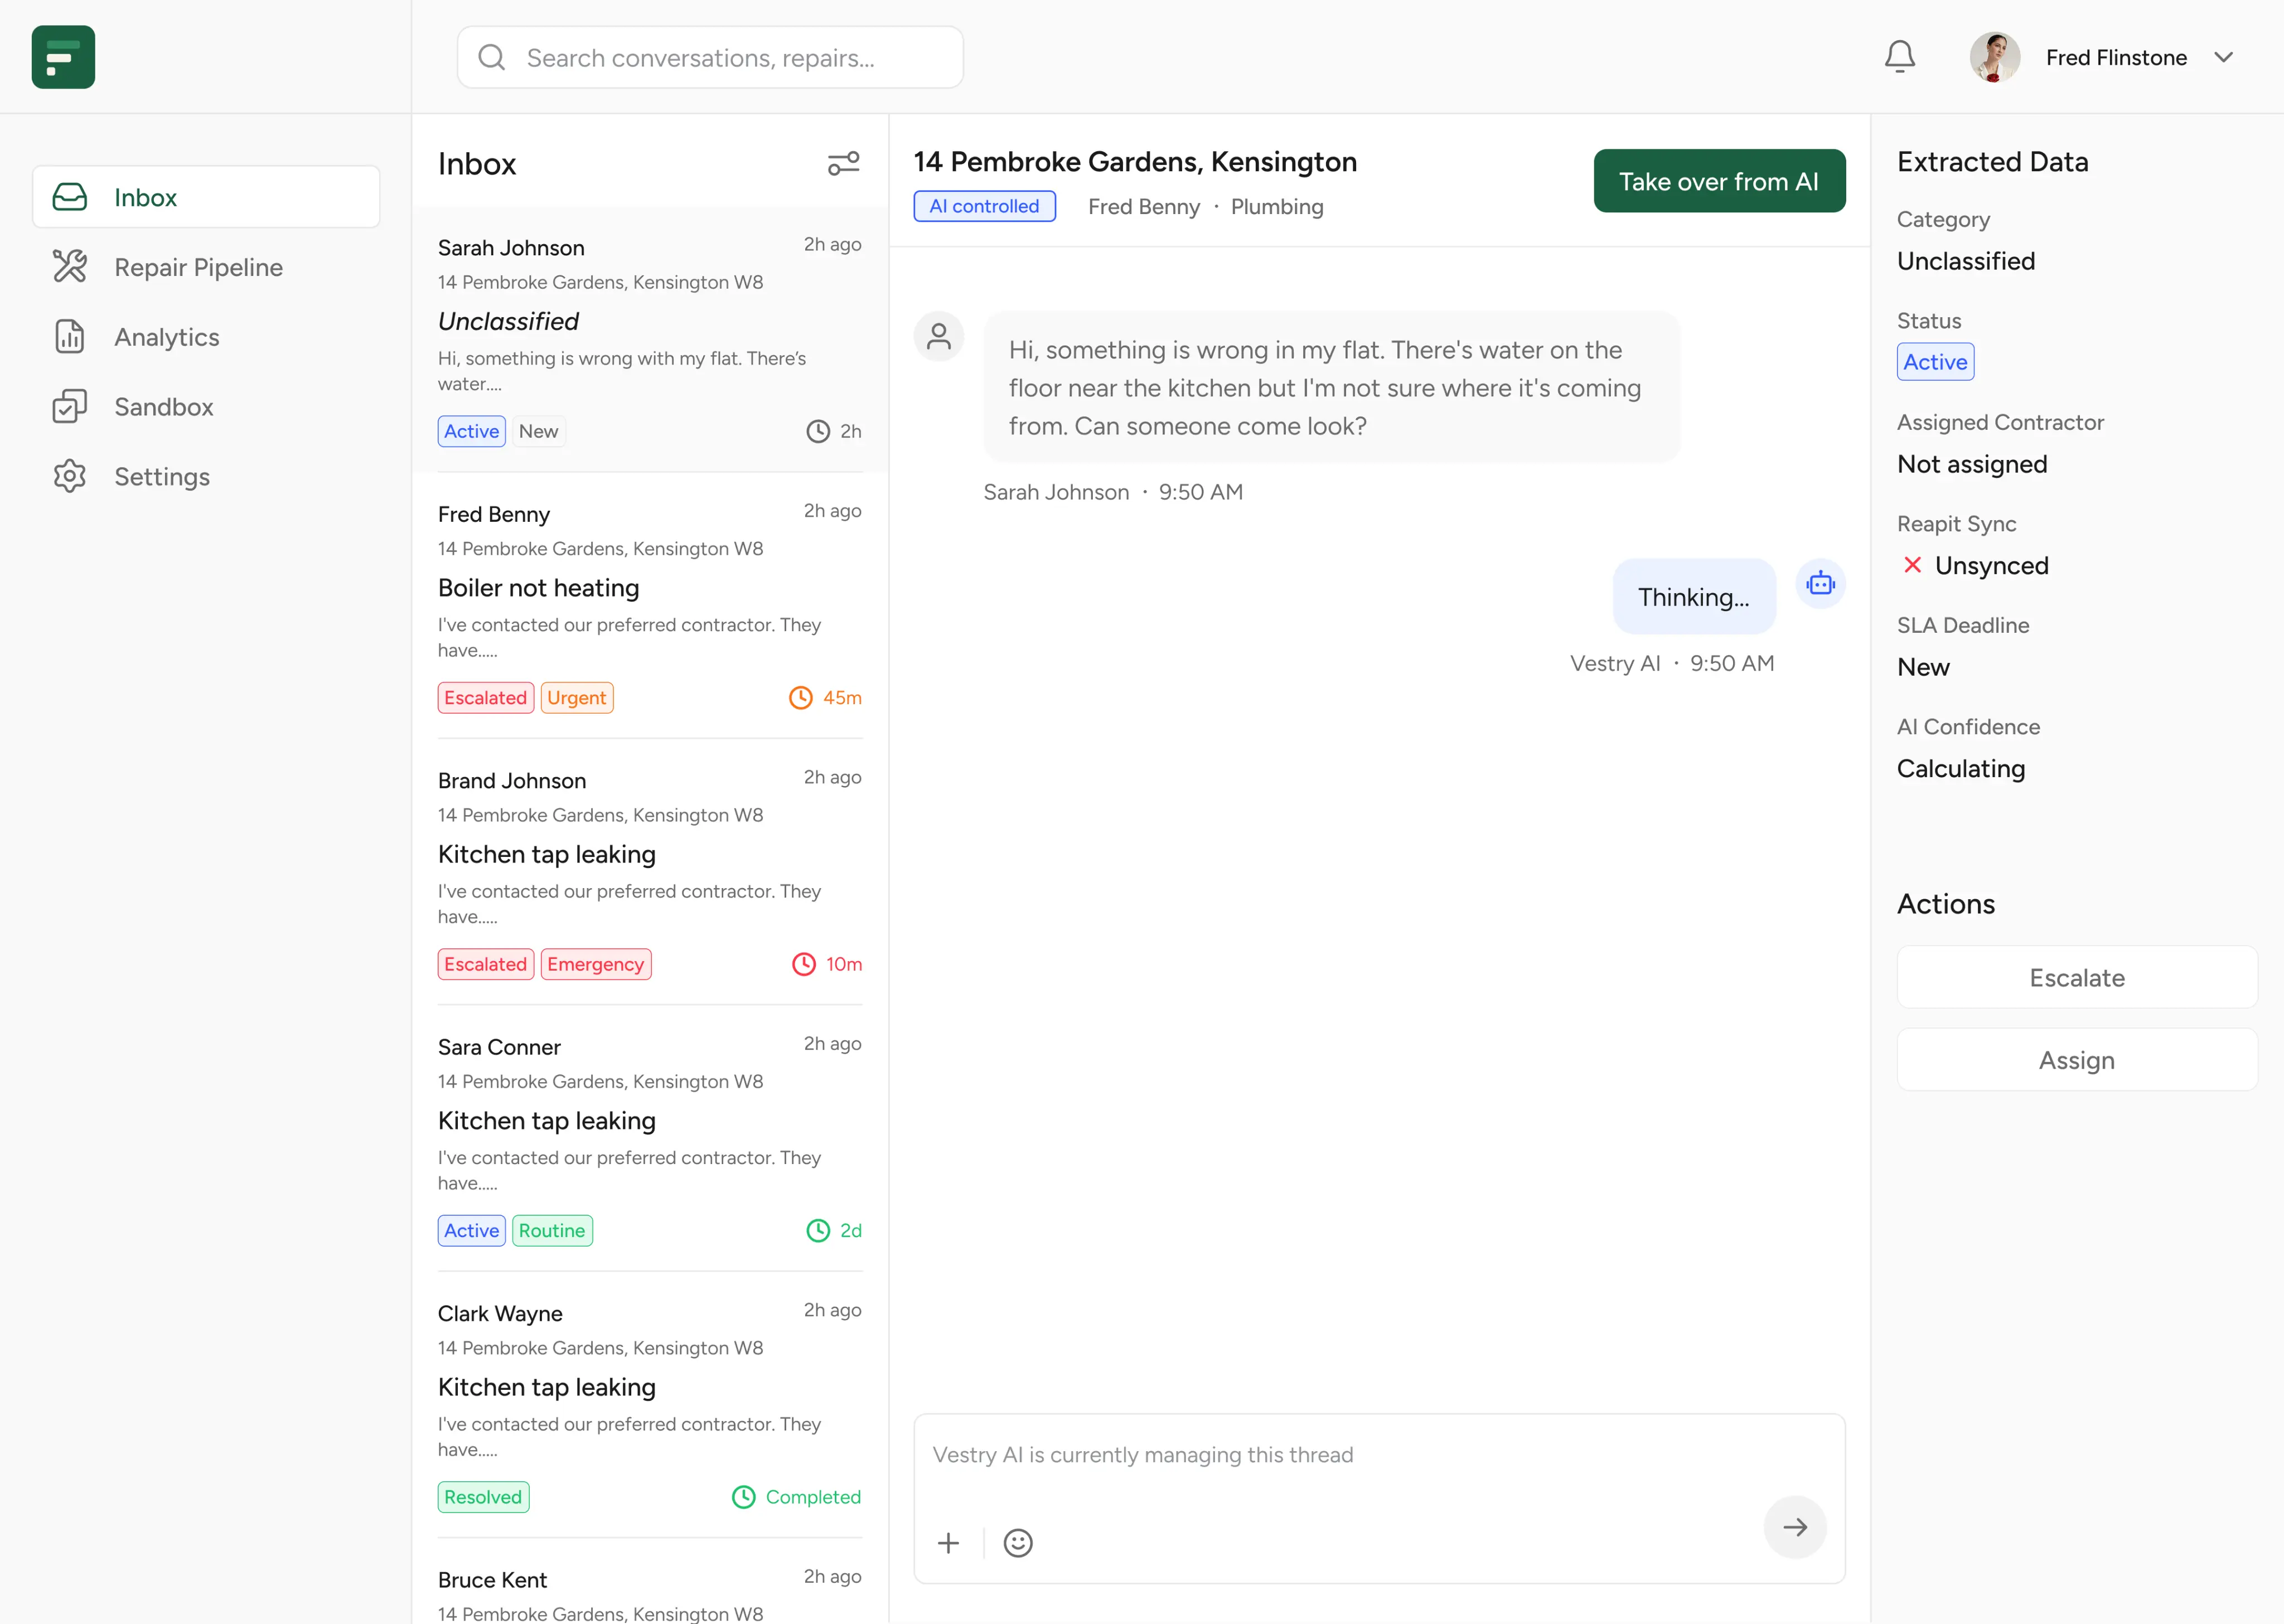Open Clark Wayne's Kitchen tap leaking conversation
The image size is (2284, 1624).
pos(649,1404)
